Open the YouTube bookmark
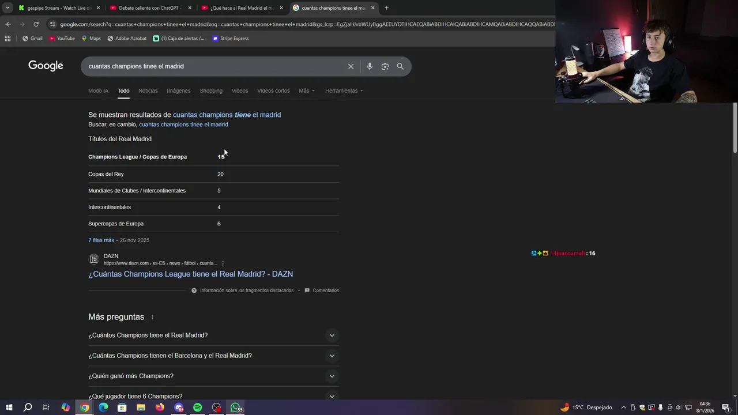Viewport: 738px width, 415px height. (x=62, y=39)
